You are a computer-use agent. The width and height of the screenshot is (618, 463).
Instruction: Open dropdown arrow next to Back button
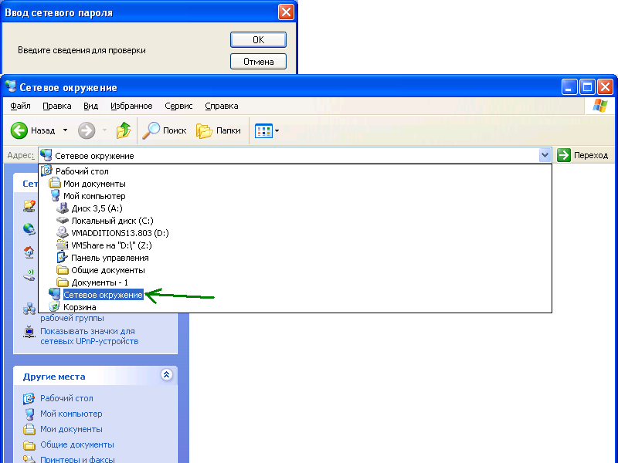[65, 131]
